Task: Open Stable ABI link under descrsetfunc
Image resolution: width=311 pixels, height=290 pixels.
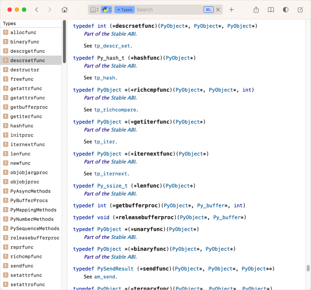Action: [x=123, y=34]
